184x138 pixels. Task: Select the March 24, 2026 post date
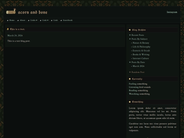pos(15,35)
